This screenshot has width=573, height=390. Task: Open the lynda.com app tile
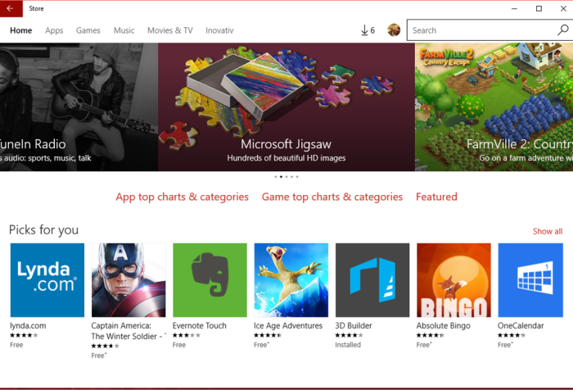[x=47, y=280]
